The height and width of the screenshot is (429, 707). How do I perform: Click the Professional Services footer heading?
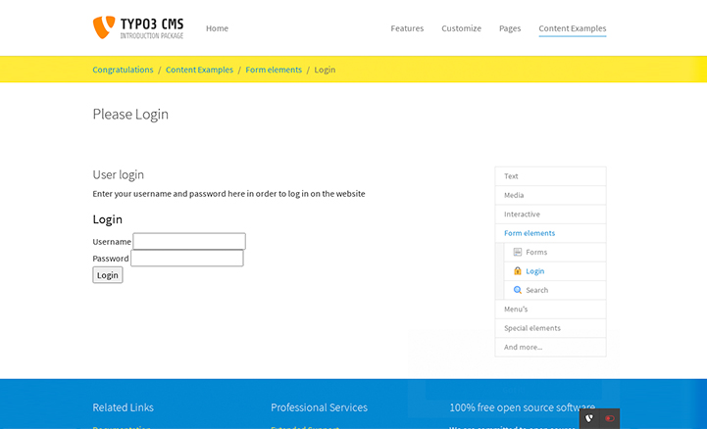coord(319,407)
